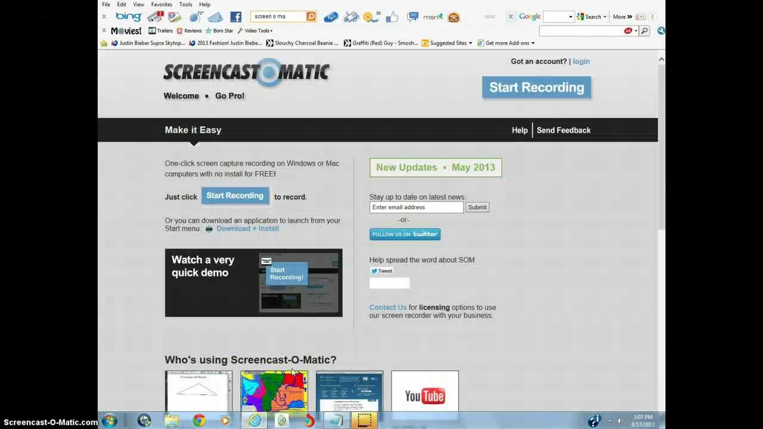Click the blue HP toolbar icon
The height and width of the screenshot is (429, 763).
coord(331,17)
